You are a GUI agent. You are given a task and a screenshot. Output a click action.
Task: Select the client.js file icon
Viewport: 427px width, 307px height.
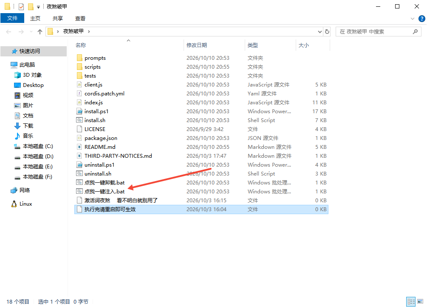(x=79, y=84)
